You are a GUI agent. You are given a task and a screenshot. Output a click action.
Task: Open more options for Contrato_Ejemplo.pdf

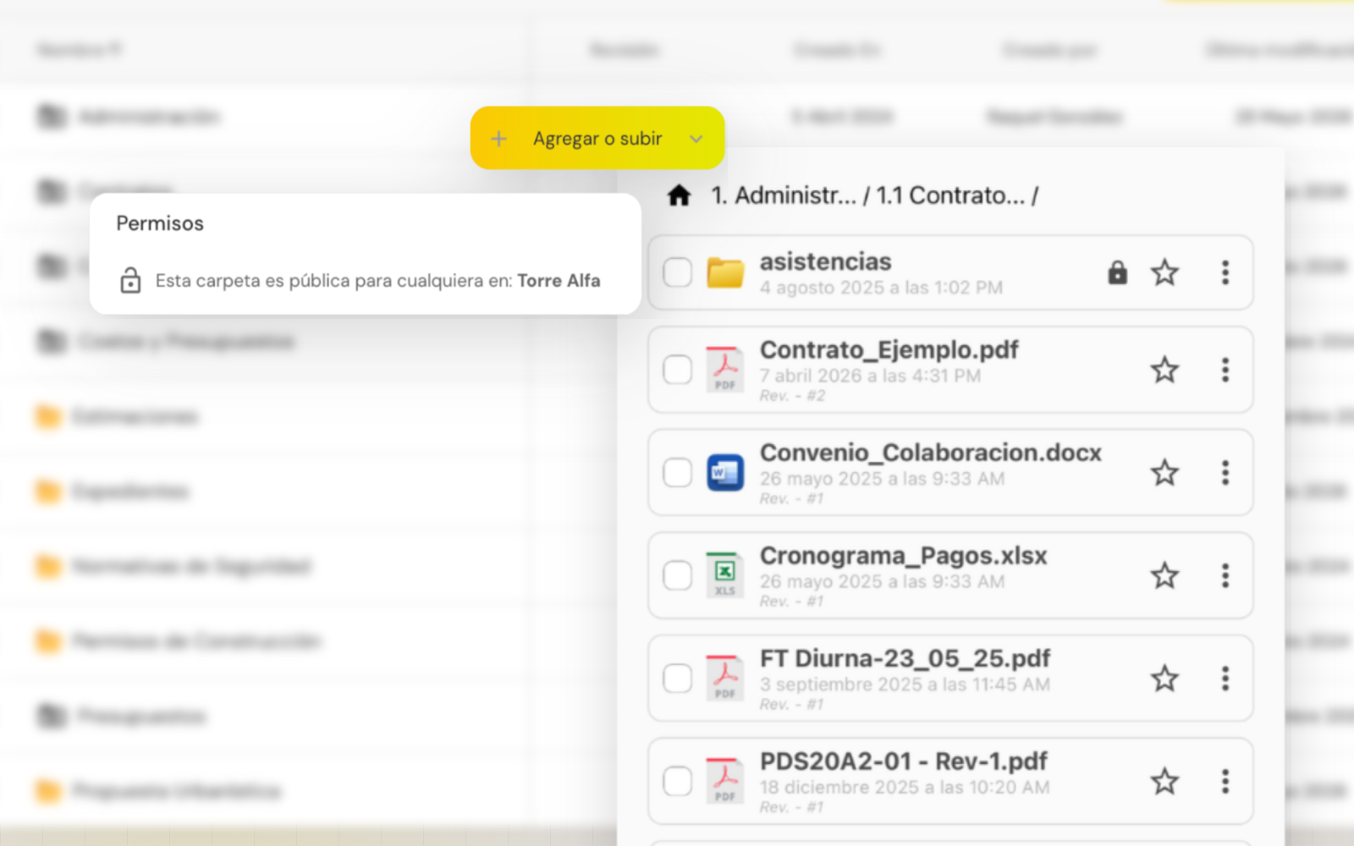1225,370
